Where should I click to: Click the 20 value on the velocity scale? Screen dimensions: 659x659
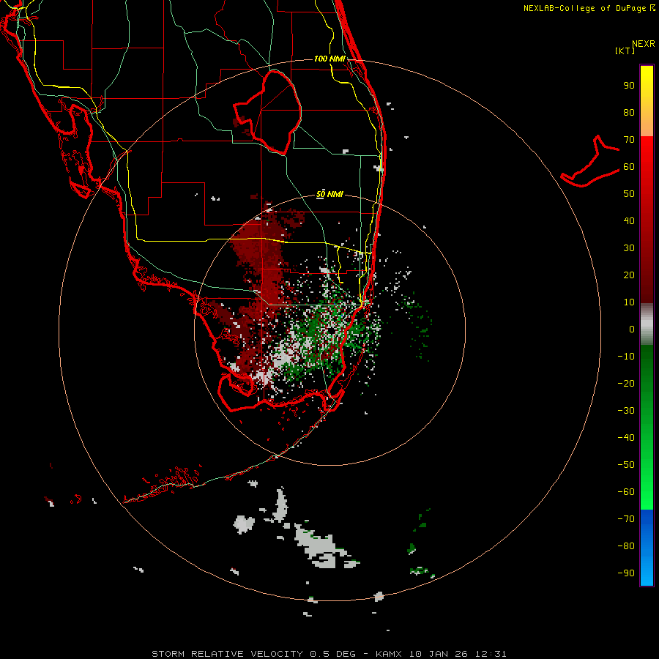[x=629, y=275]
